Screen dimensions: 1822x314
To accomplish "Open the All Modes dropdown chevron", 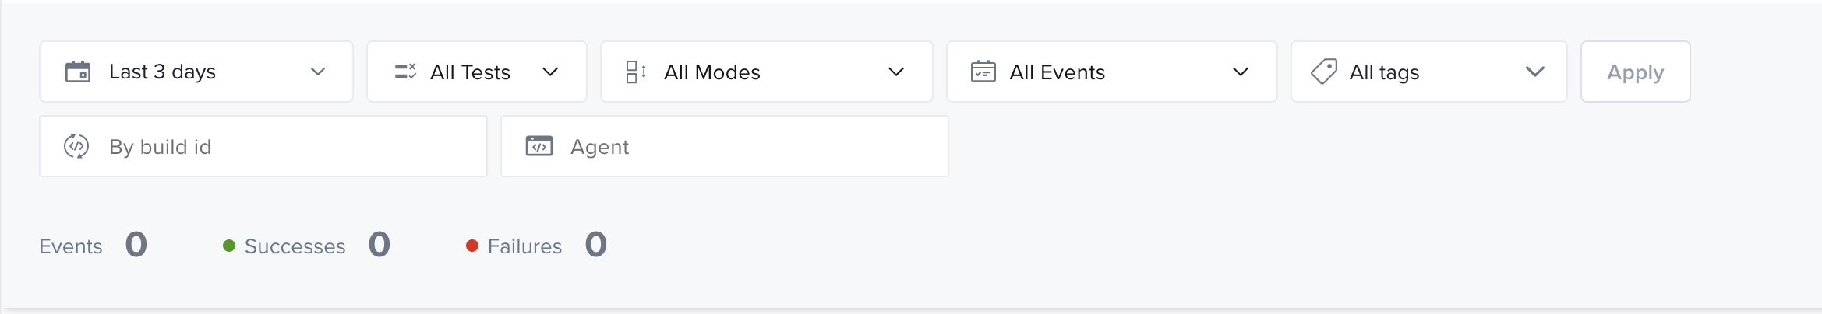I will [x=896, y=72].
